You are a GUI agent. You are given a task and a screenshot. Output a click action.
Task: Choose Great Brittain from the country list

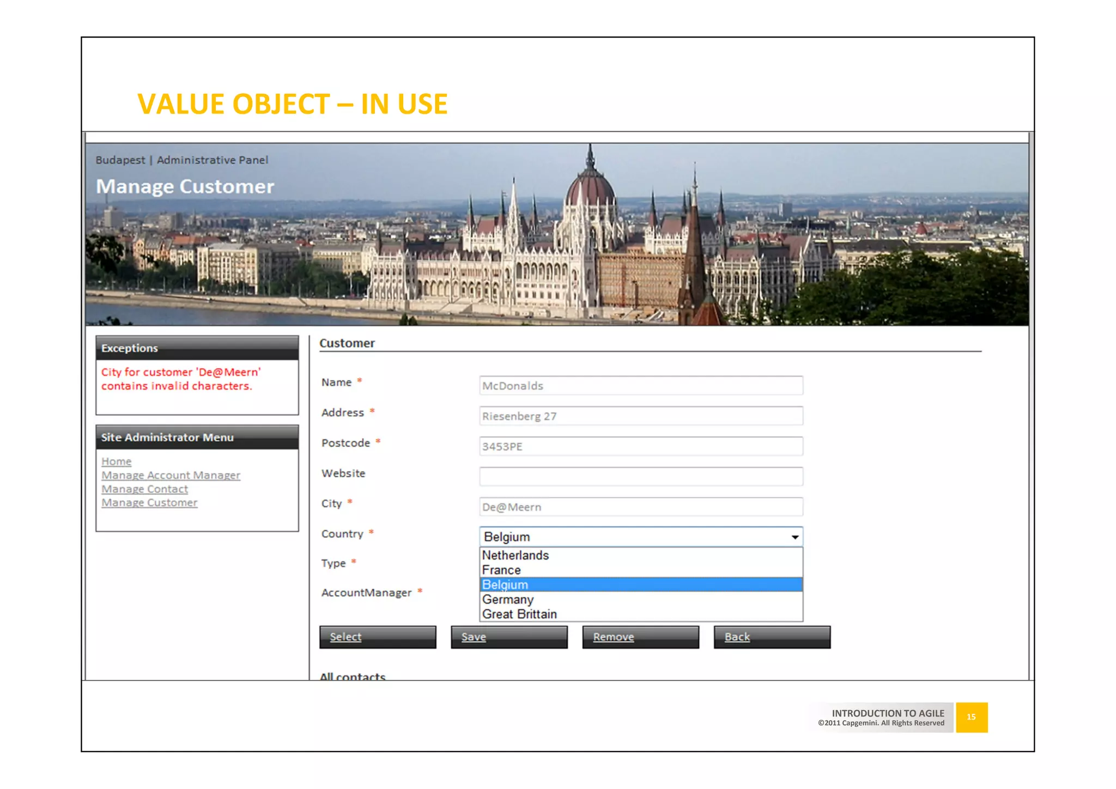coord(641,614)
